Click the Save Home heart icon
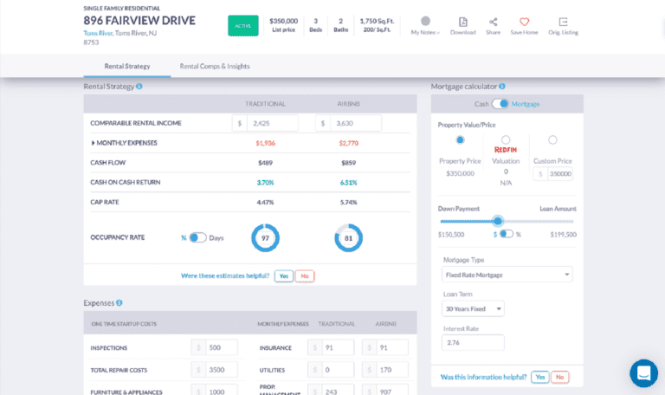Screen dimensions: 665x395 (524, 22)
